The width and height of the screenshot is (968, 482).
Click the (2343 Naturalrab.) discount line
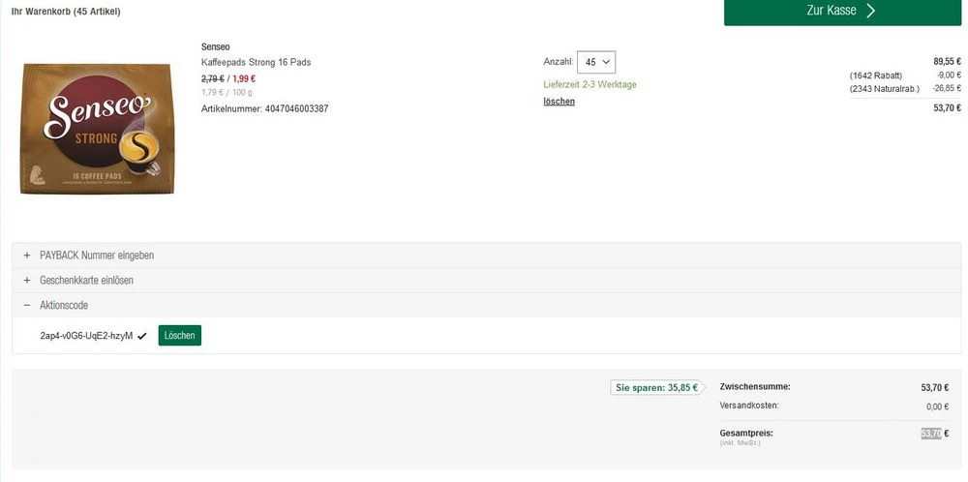coord(884,89)
